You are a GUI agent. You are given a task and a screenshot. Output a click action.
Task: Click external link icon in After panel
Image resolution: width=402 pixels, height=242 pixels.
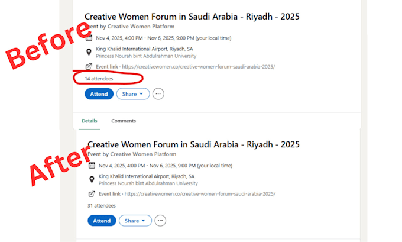[x=92, y=193]
